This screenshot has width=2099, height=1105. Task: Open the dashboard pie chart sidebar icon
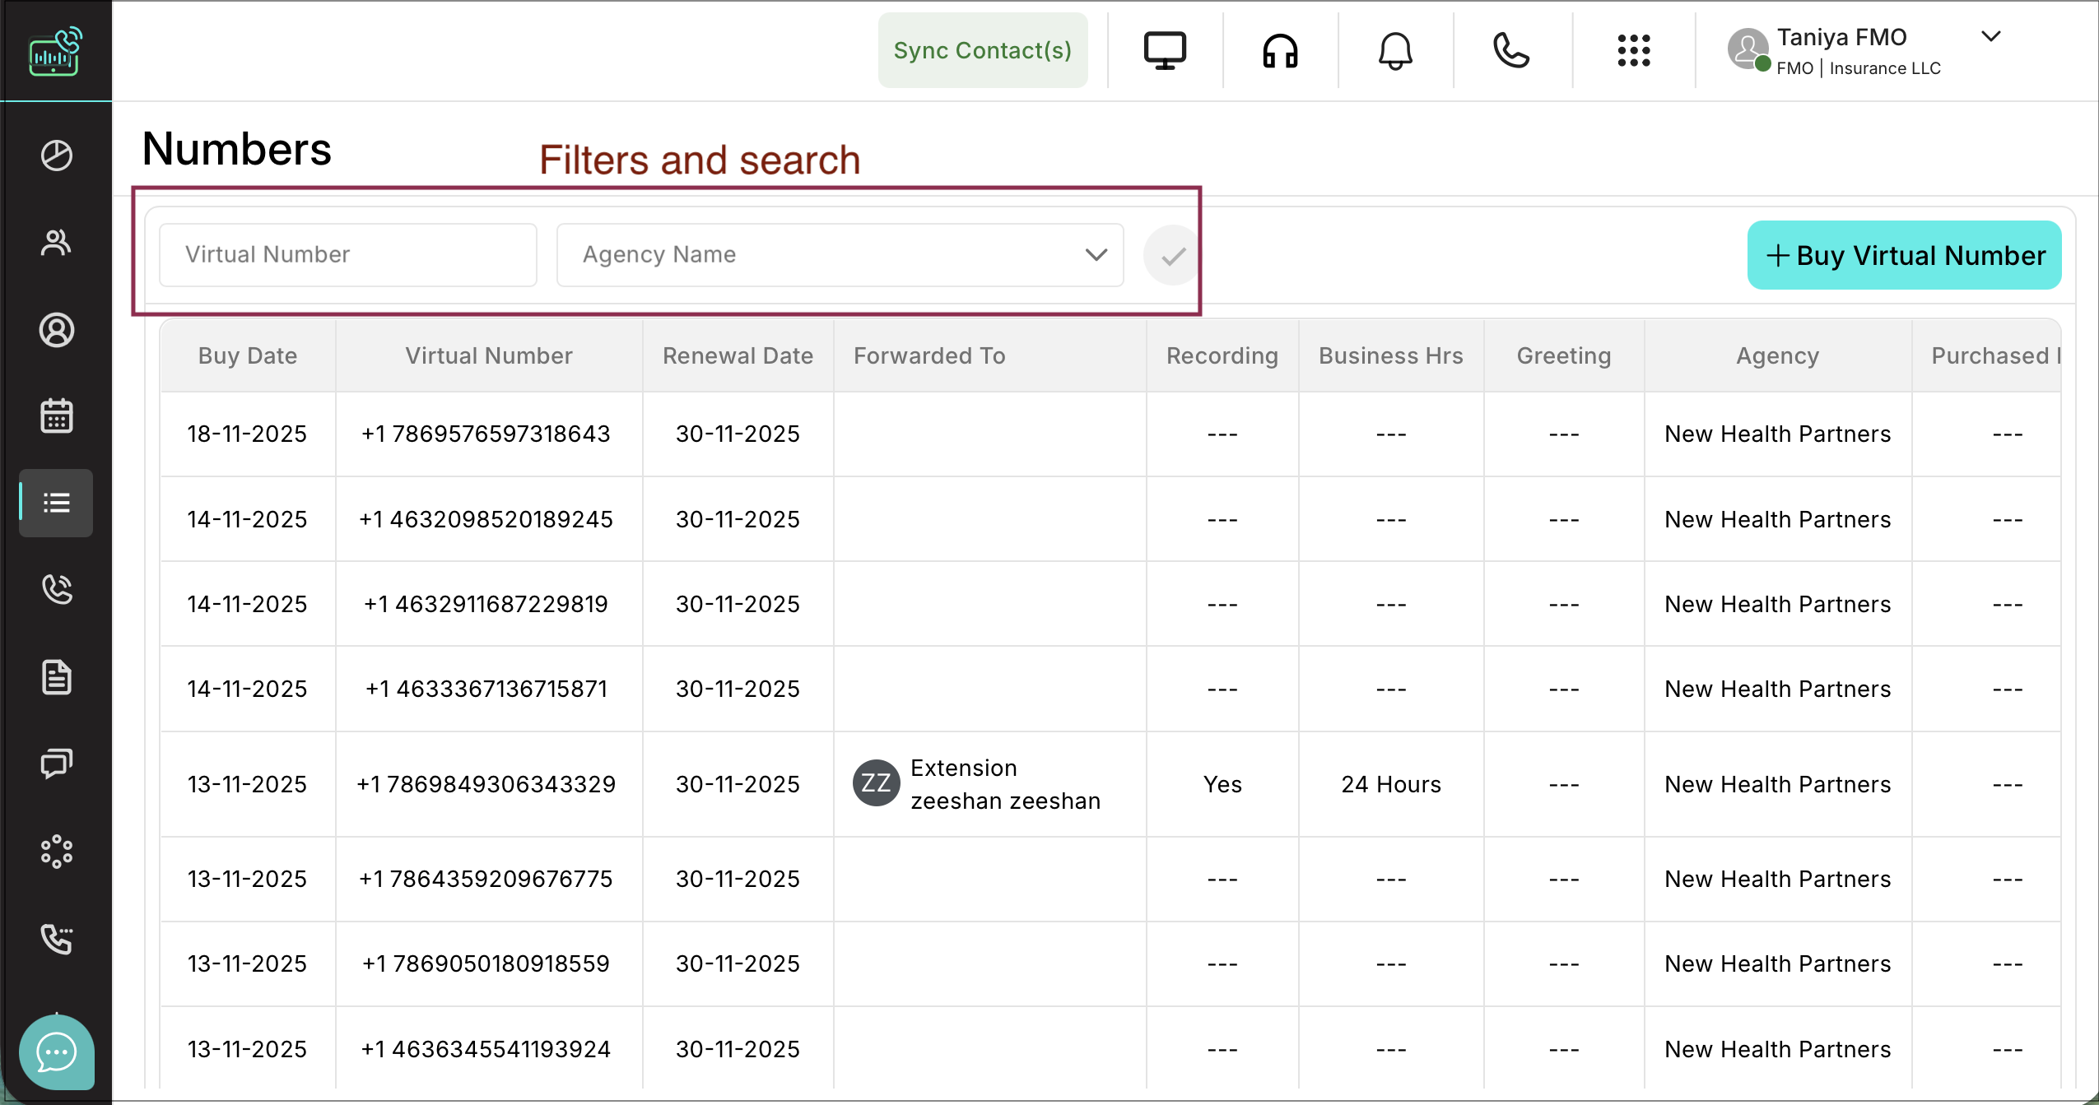click(56, 156)
